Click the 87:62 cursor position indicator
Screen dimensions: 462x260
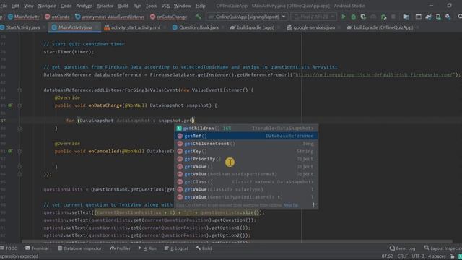coord(387,256)
